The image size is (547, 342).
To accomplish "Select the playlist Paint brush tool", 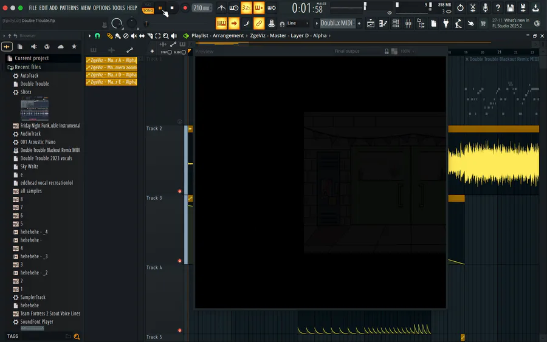I will 118,36.
